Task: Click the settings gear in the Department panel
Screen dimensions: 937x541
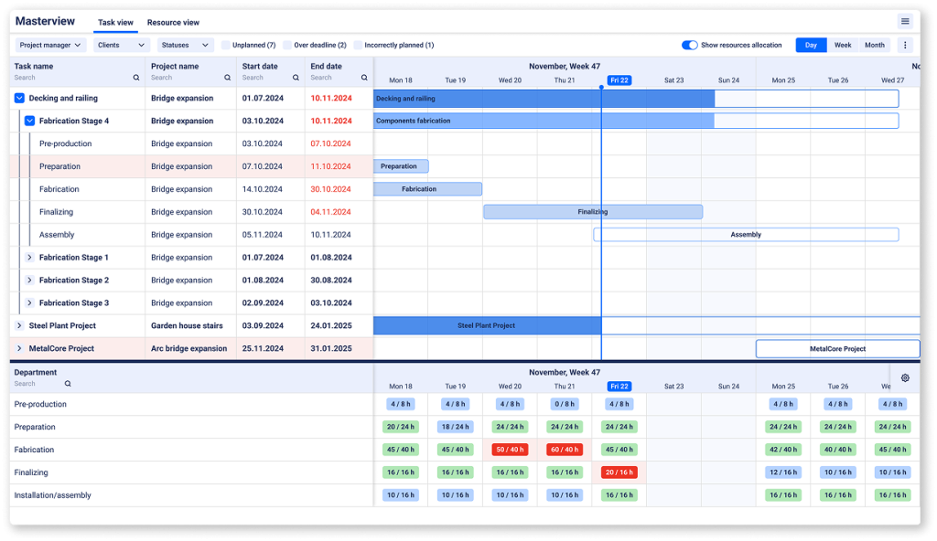Action: coord(904,377)
